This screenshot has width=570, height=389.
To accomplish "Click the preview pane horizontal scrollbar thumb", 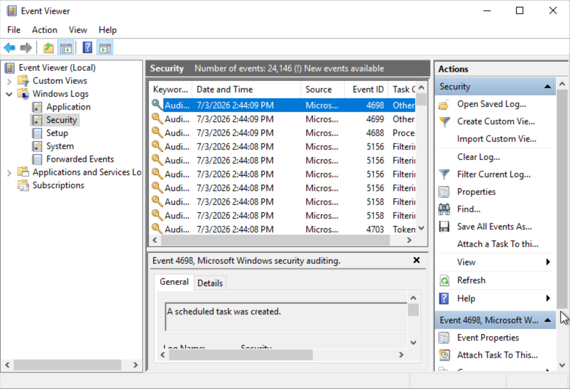I will [241, 355].
